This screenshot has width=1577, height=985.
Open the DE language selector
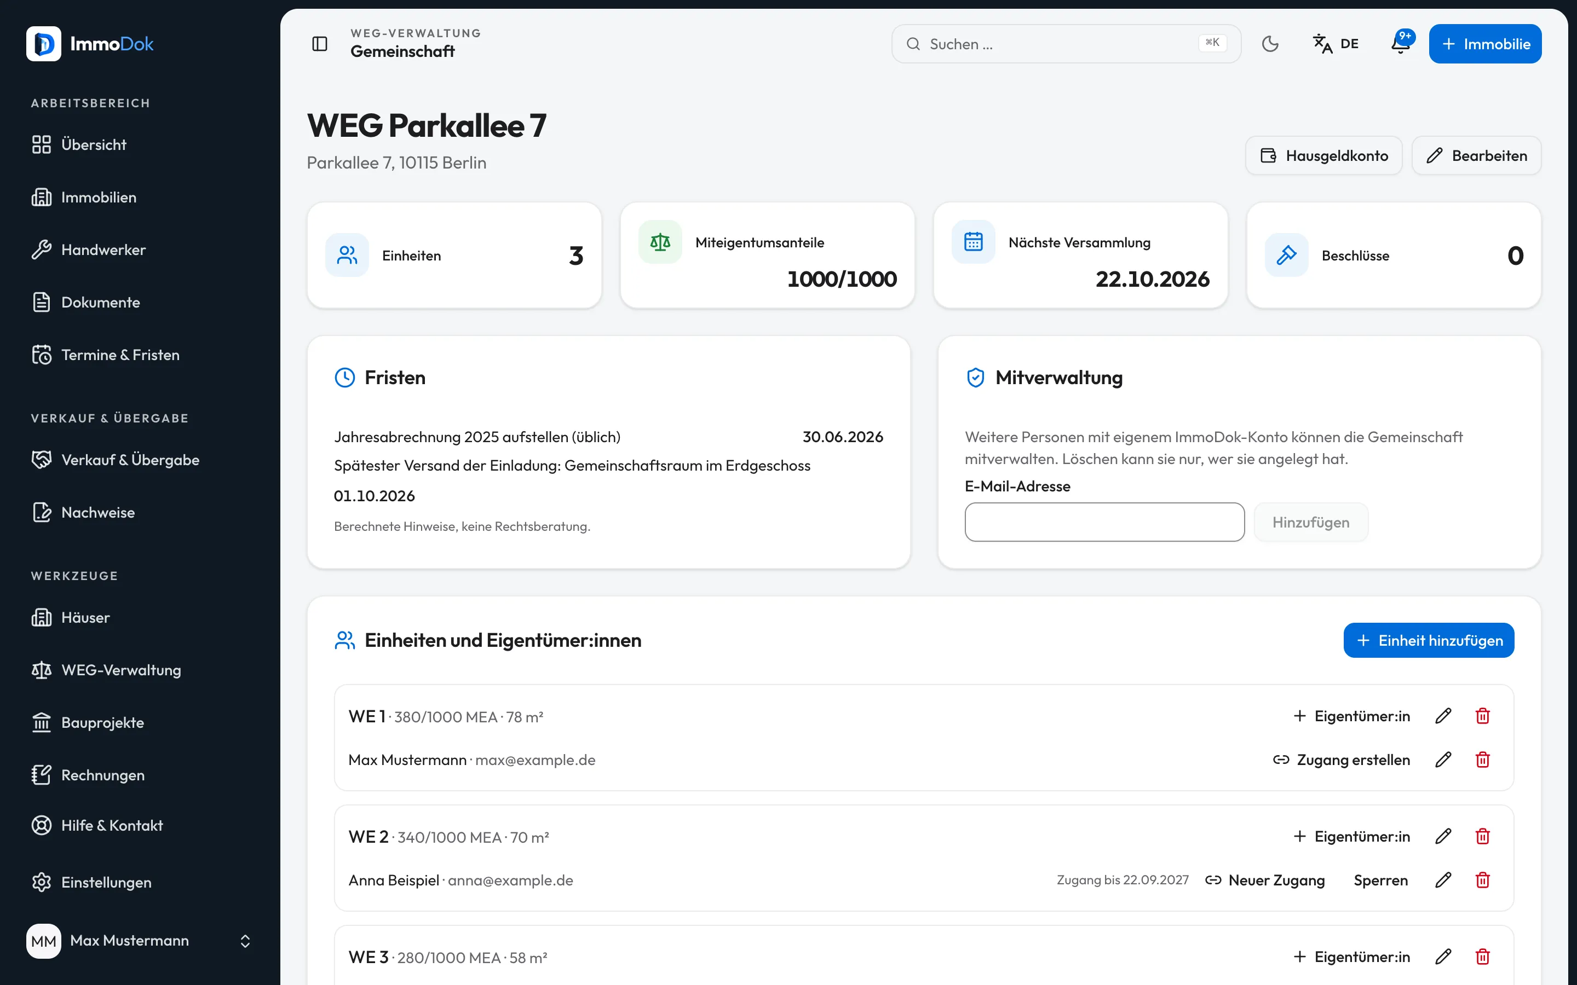(1336, 44)
